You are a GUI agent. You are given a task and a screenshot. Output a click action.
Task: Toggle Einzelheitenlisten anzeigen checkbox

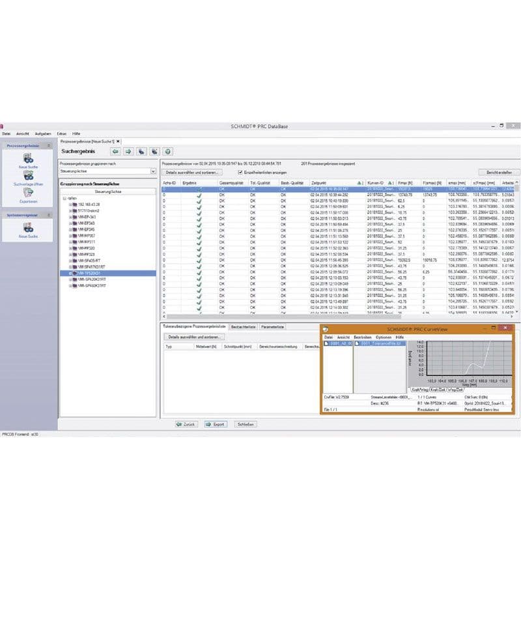(240, 172)
